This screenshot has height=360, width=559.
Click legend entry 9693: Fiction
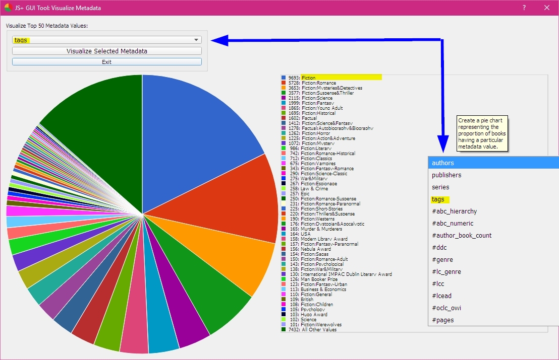tap(302, 78)
